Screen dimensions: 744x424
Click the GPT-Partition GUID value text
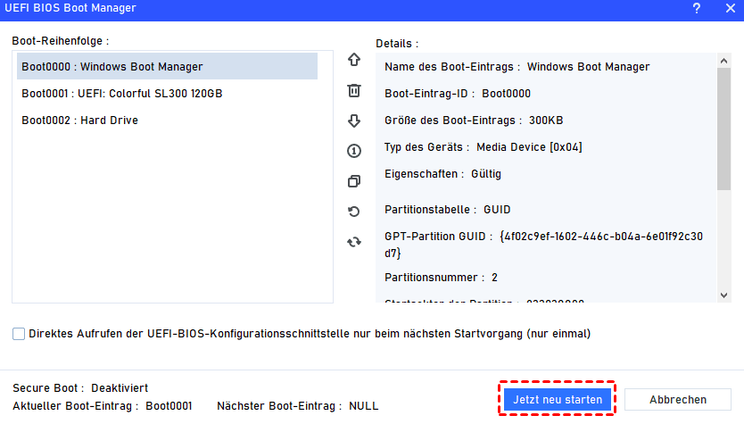pyautogui.click(x=544, y=245)
